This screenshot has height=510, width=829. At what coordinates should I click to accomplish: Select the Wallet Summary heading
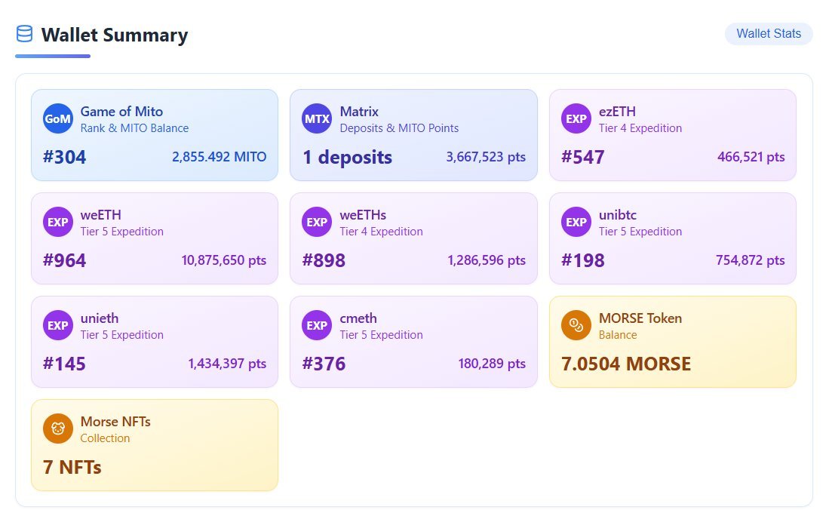[x=115, y=35]
